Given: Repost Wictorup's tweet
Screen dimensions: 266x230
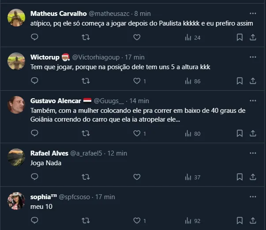Looking at the screenshot, I should tap(86, 81).
